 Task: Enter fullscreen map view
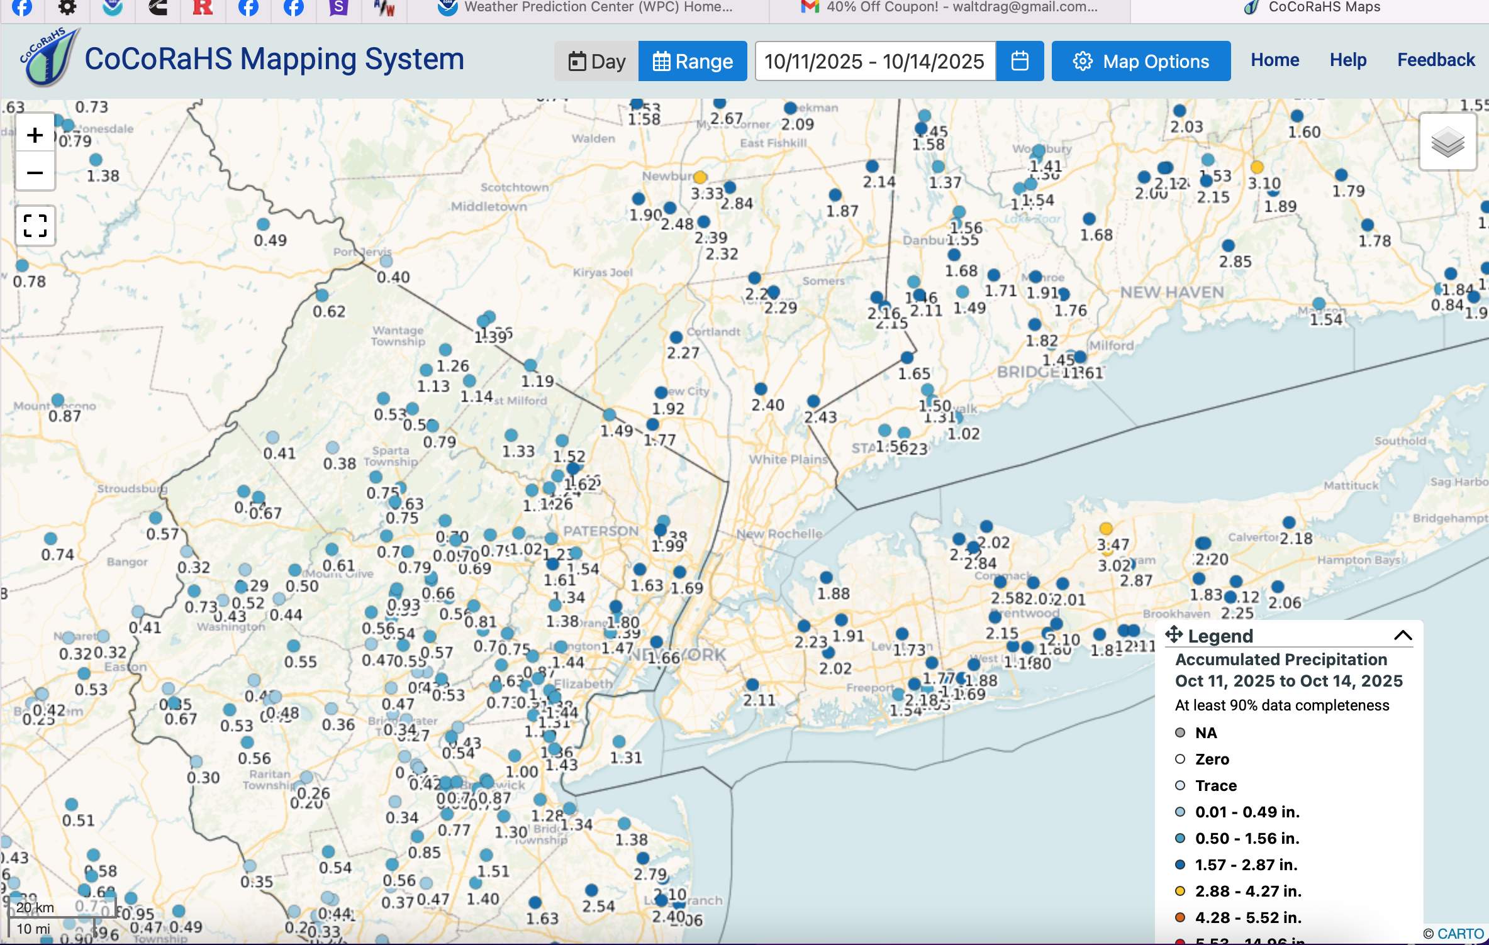(x=35, y=226)
